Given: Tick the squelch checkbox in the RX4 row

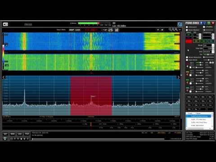Looking at the screenshot, I should pyautogui.click(x=191, y=91).
